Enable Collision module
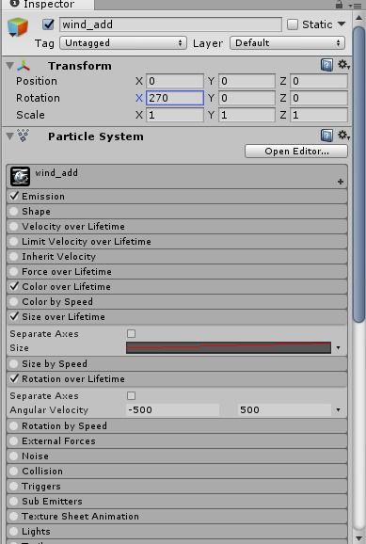Image resolution: width=366 pixels, height=544 pixels. tap(14, 472)
